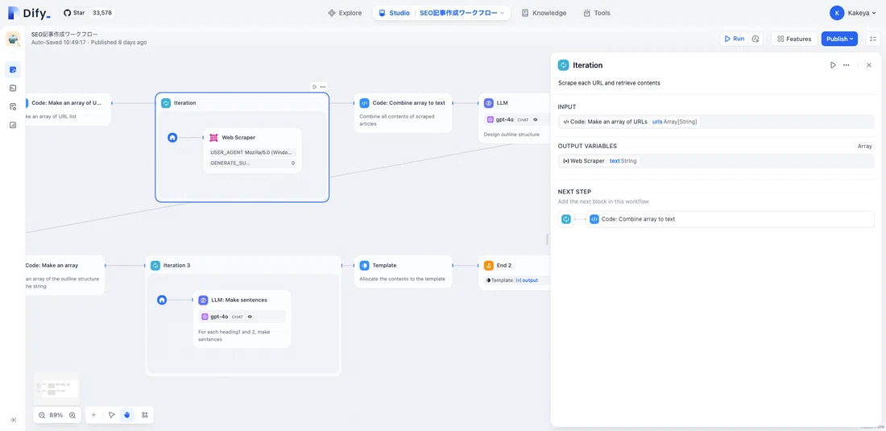
Task: Edit the Iteration panel title text
Action: click(588, 65)
